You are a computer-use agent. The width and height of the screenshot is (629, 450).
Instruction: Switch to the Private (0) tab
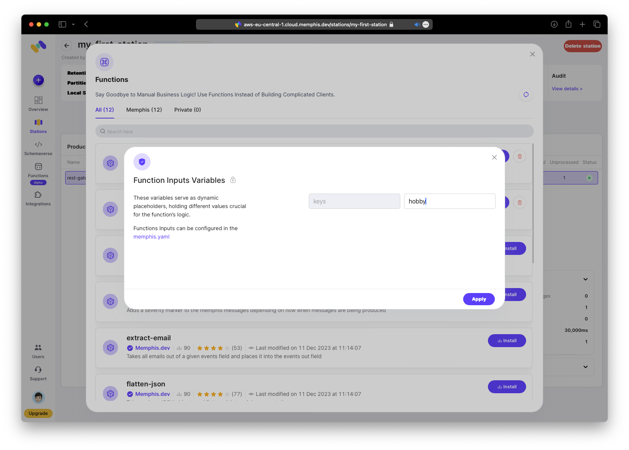click(187, 110)
